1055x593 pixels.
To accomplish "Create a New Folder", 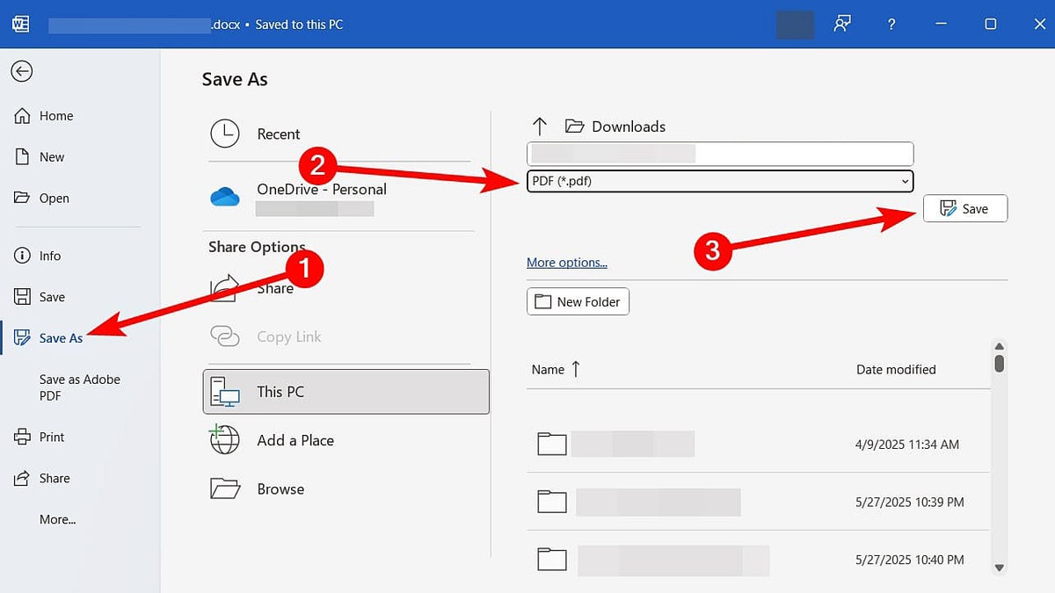I will 578,301.
